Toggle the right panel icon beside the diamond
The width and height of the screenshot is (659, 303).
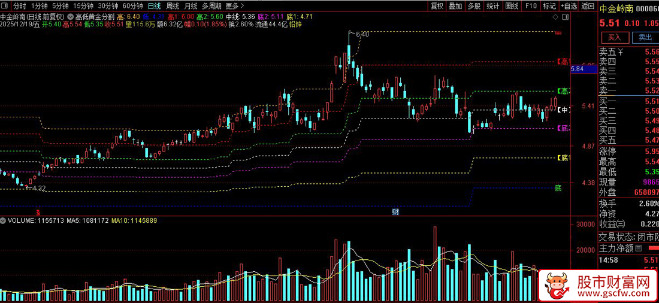pos(564,17)
